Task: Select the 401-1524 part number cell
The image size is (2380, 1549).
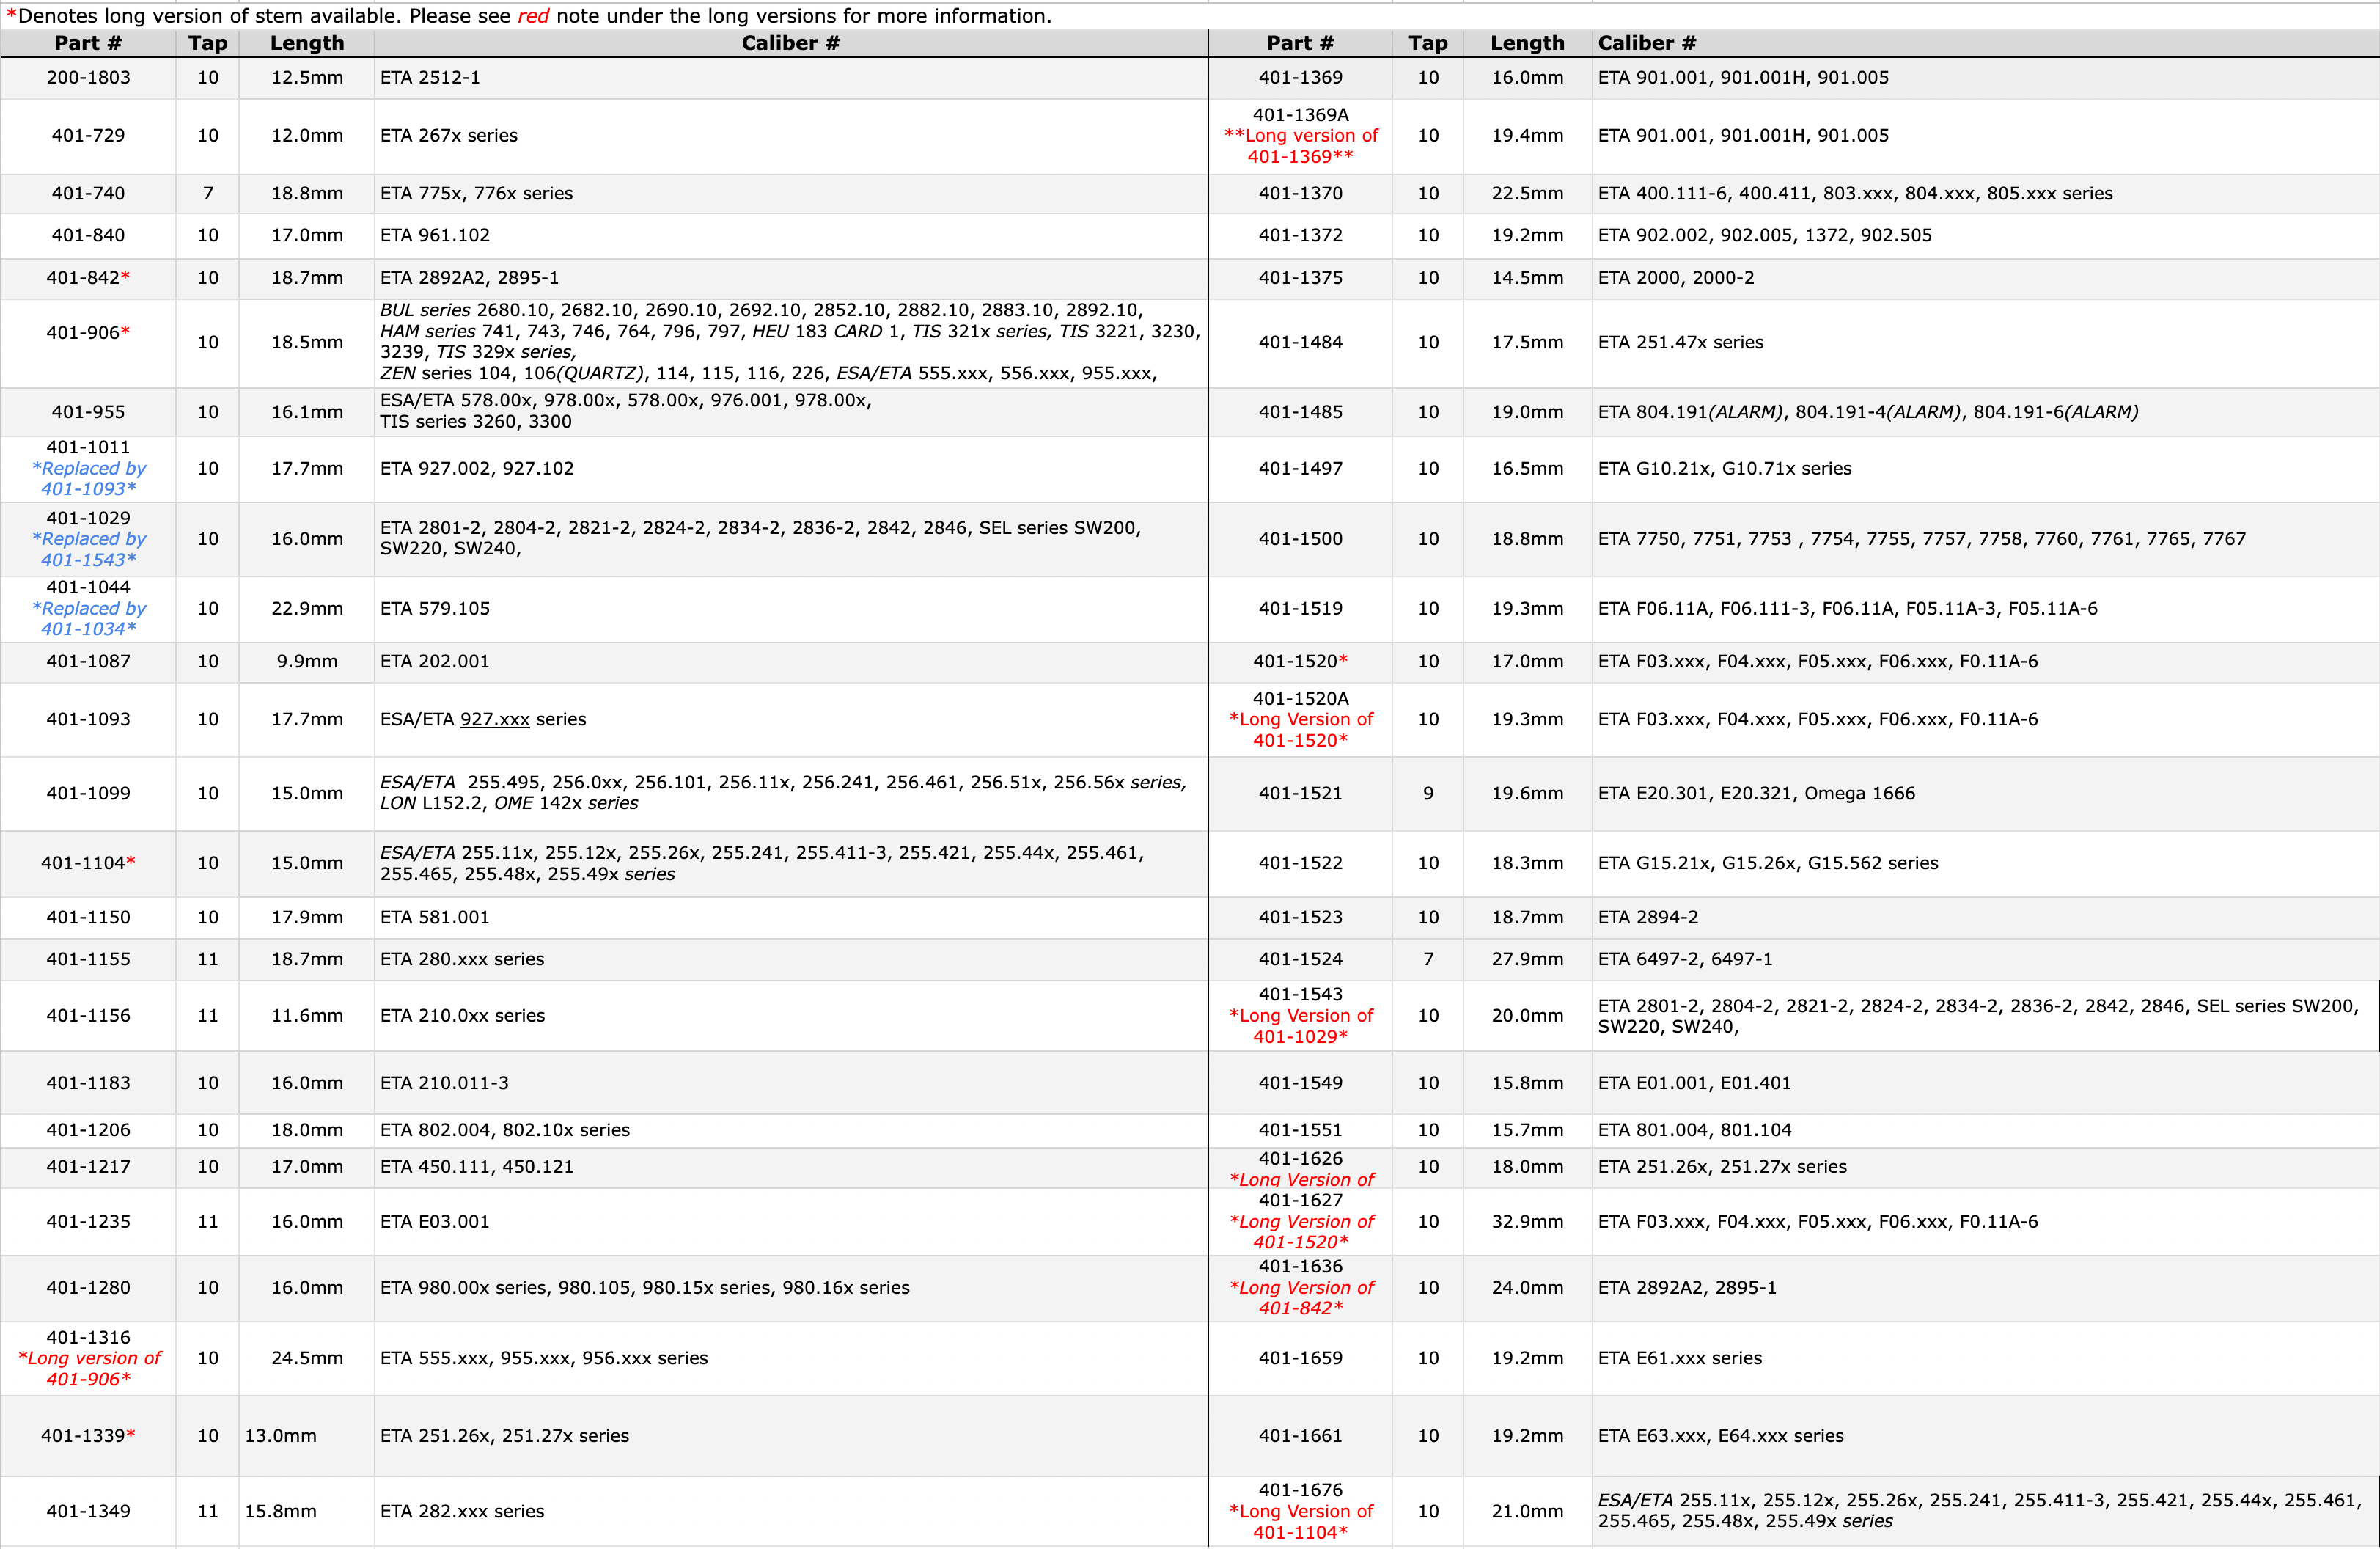Action: 1300,959
